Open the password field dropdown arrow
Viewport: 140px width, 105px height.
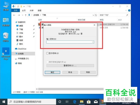(x=93, y=42)
